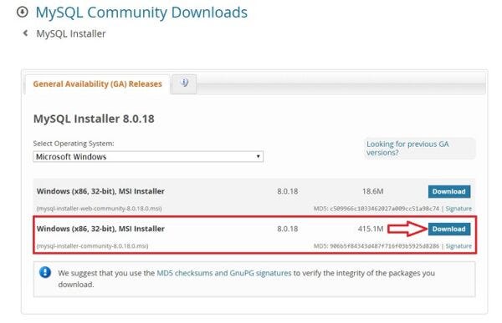Click the 415.1M file size value
The image size is (502, 323).
click(x=371, y=229)
